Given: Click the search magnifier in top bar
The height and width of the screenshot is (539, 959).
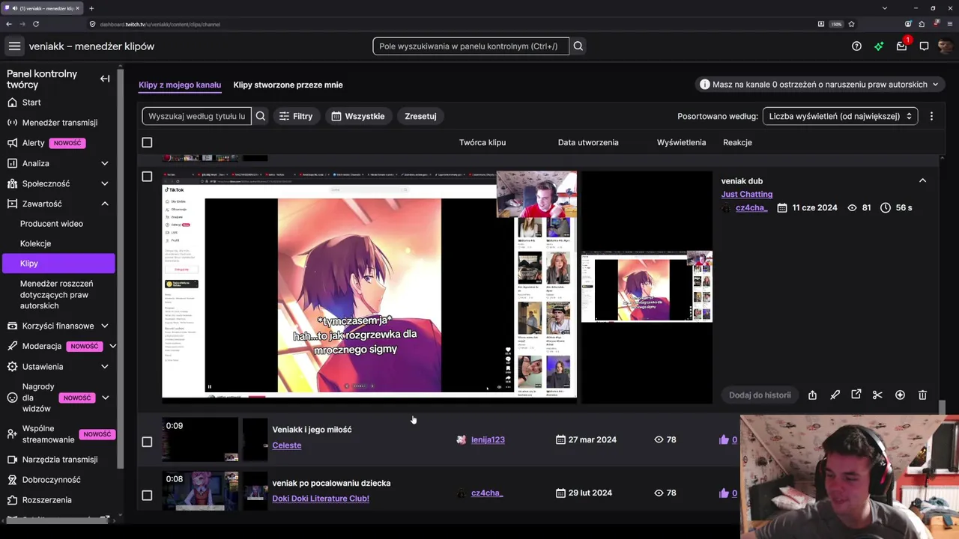Looking at the screenshot, I should pyautogui.click(x=578, y=46).
